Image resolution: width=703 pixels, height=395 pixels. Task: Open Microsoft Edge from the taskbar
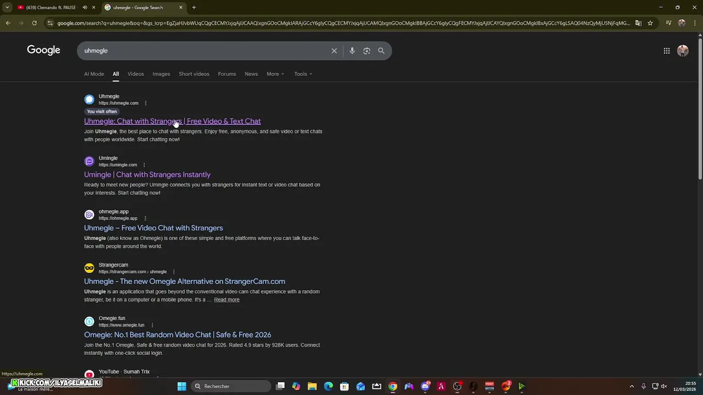[x=328, y=386]
